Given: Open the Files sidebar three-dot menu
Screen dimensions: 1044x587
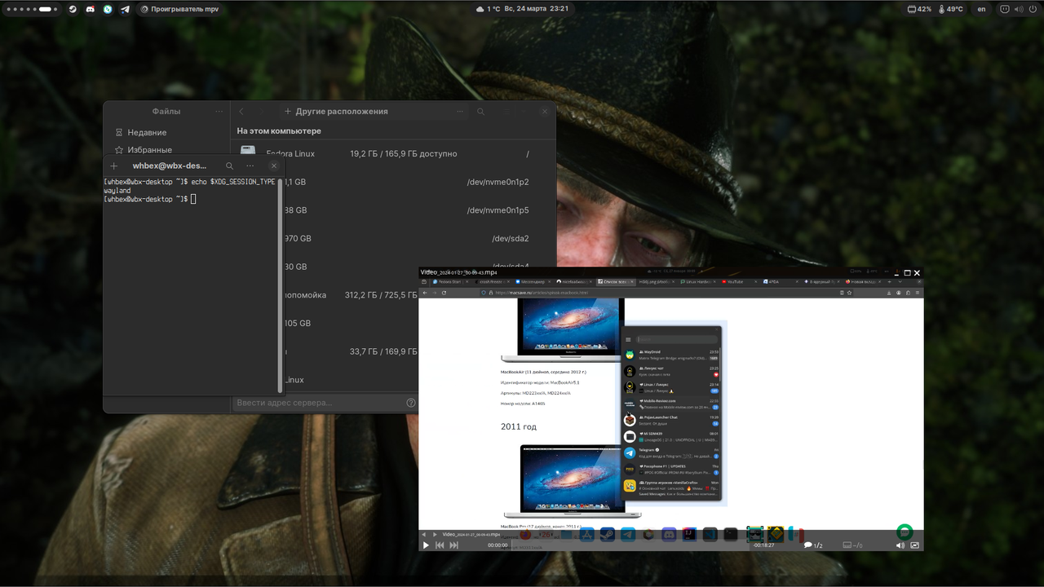Looking at the screenshot, I should tap(219, 112).
